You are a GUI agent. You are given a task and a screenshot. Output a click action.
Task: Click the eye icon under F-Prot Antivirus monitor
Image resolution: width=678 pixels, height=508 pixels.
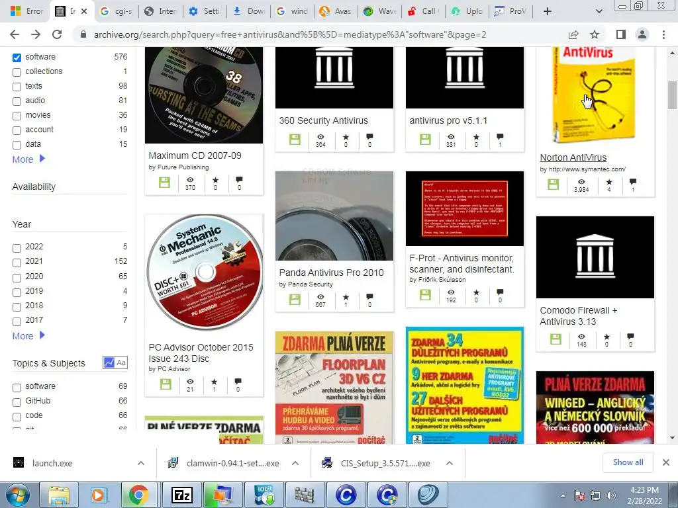(451, 292)
